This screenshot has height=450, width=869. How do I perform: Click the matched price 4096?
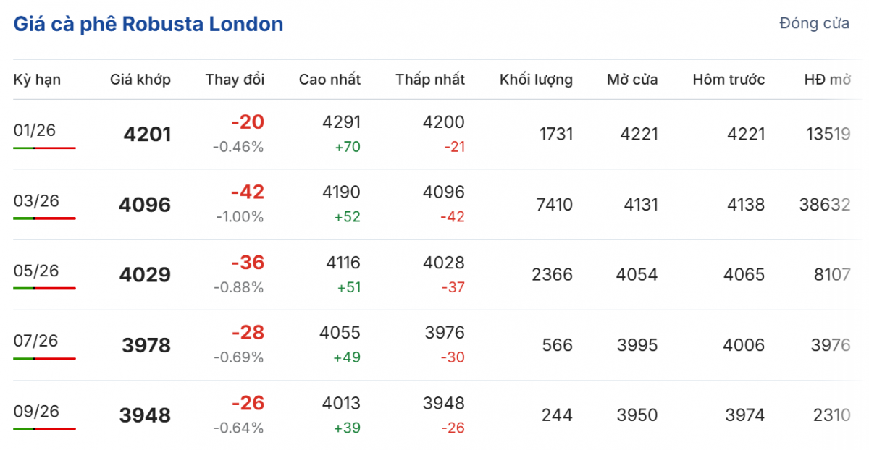click(145, 205)
